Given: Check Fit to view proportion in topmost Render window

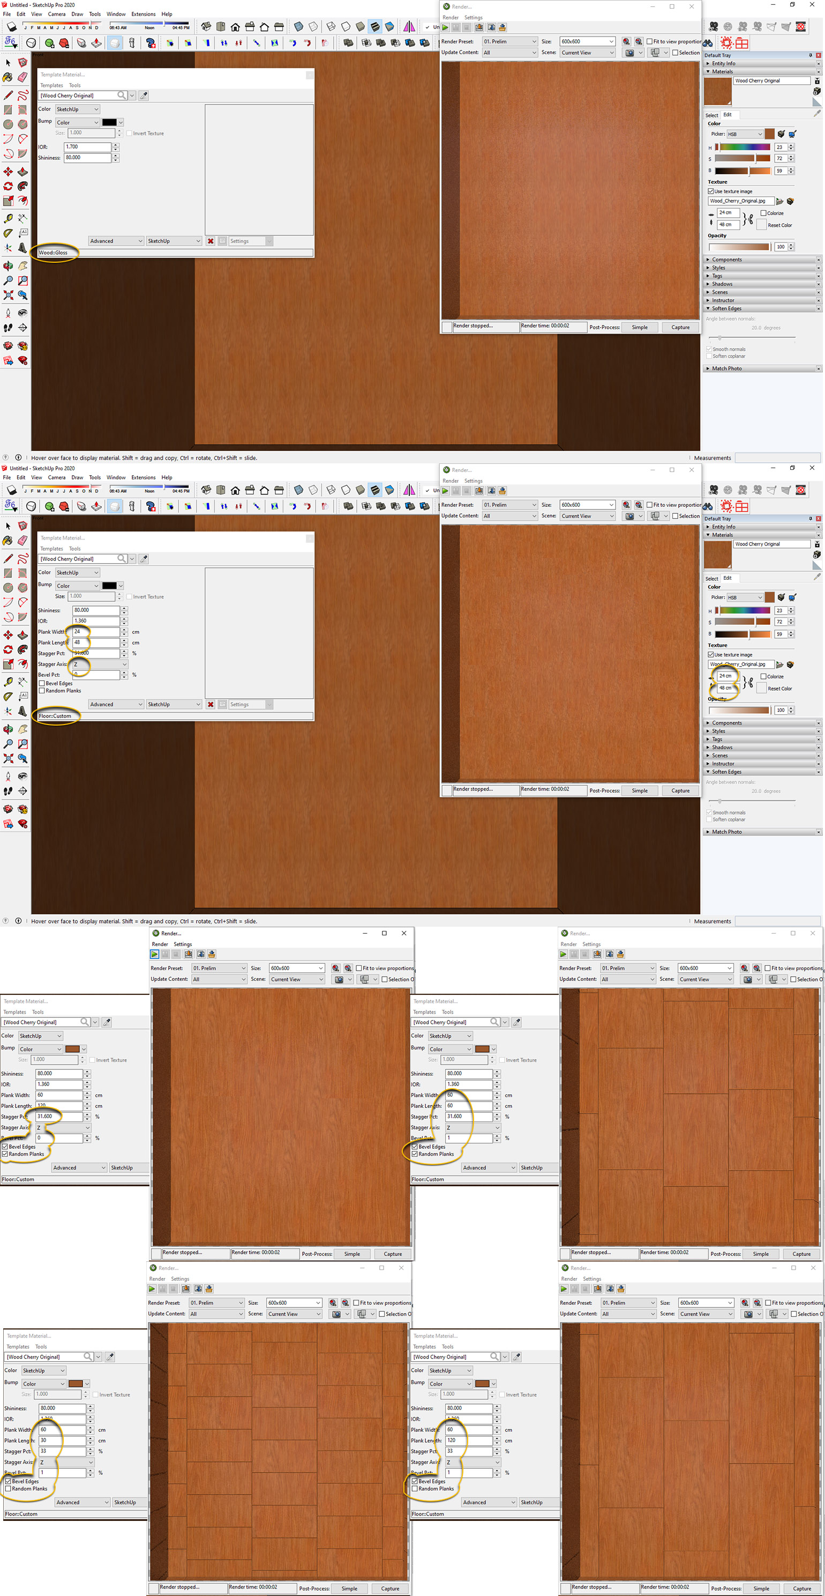Looking at the screenshot, I should (x=649, y=41).
